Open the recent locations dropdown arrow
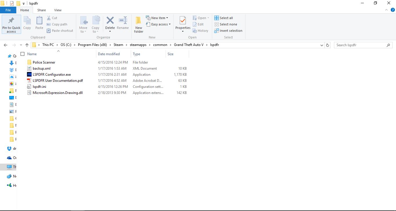396x211 pixels. point(21,45)
